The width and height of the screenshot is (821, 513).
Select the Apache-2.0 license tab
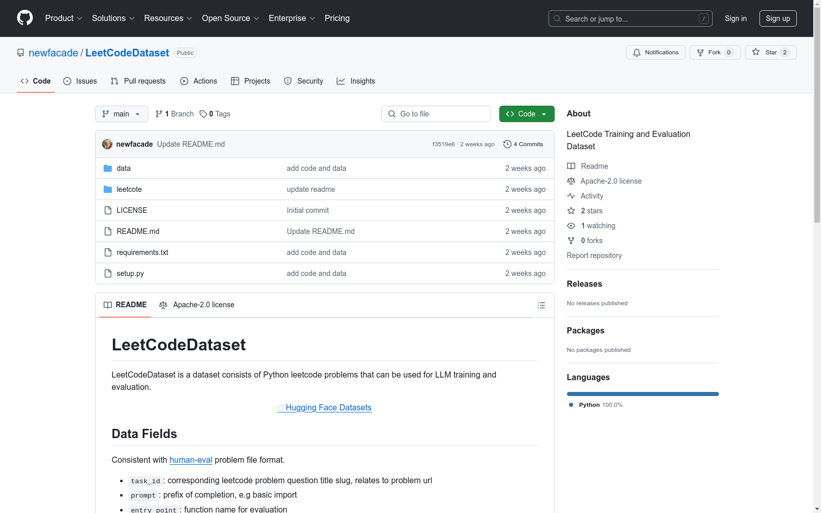pyautogui.click(x=197, y=305)
